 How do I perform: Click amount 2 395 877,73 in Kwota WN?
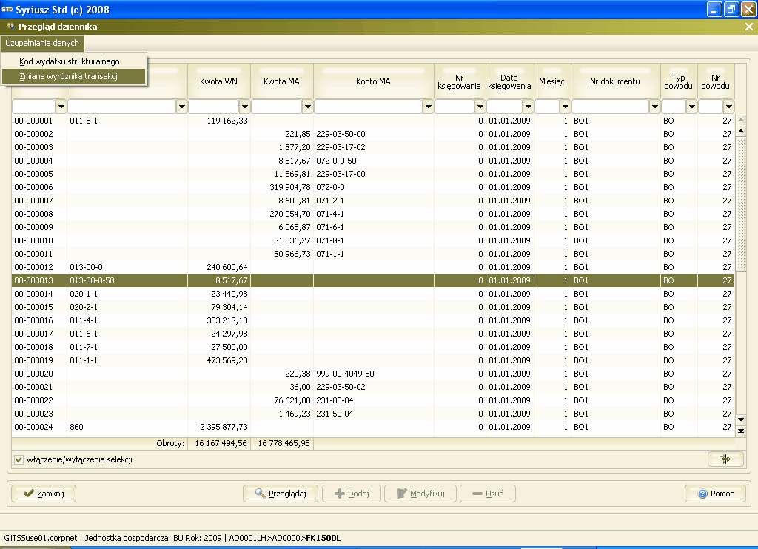point(224,427)
